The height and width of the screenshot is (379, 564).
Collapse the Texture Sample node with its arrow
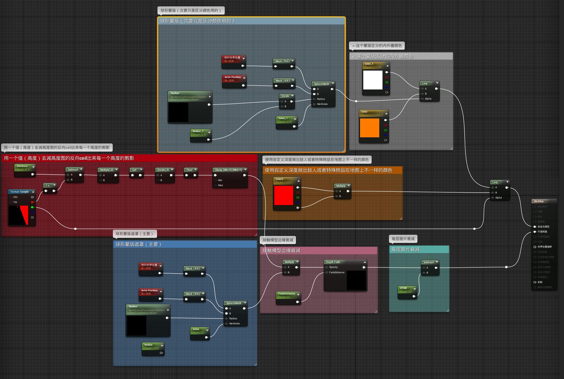click(33, 192)
